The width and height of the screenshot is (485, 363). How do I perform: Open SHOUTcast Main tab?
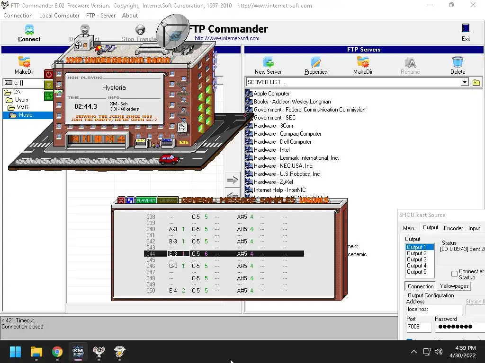tap(409, 228)
